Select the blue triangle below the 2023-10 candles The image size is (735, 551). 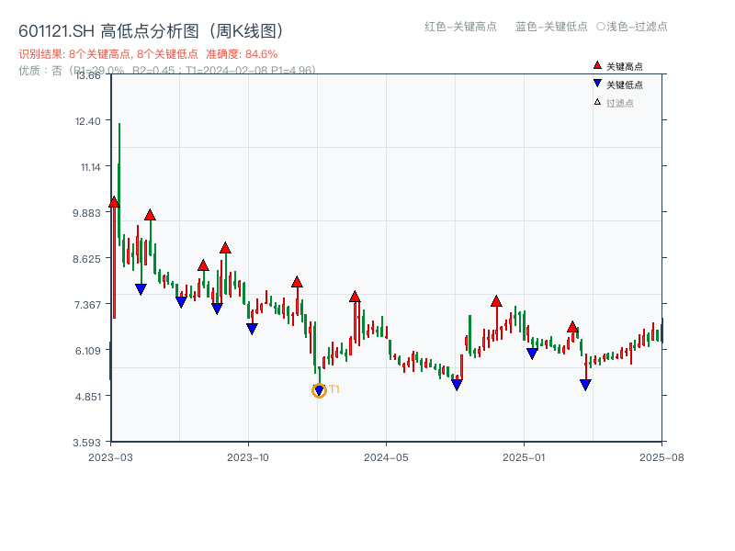pyautogui.click(x=251, y=329)
